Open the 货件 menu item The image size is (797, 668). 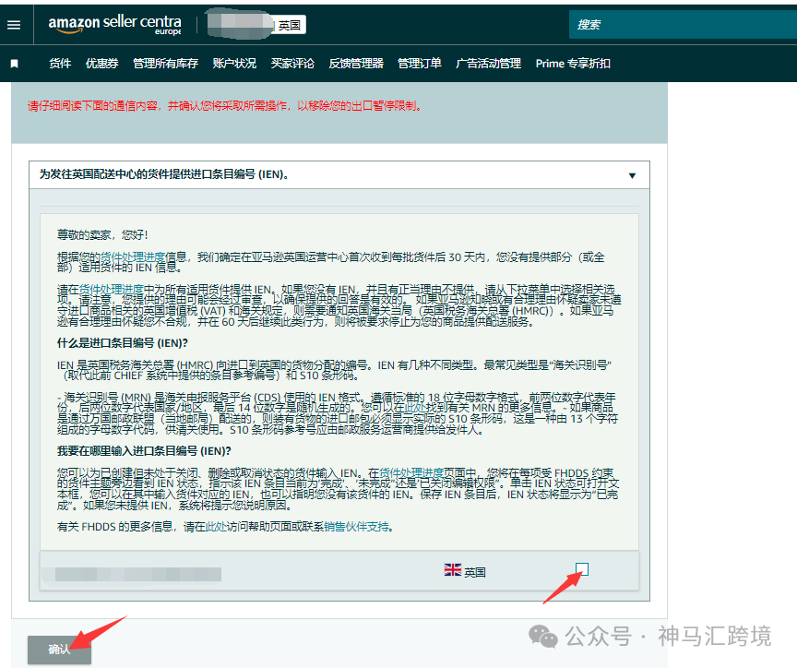60,64
